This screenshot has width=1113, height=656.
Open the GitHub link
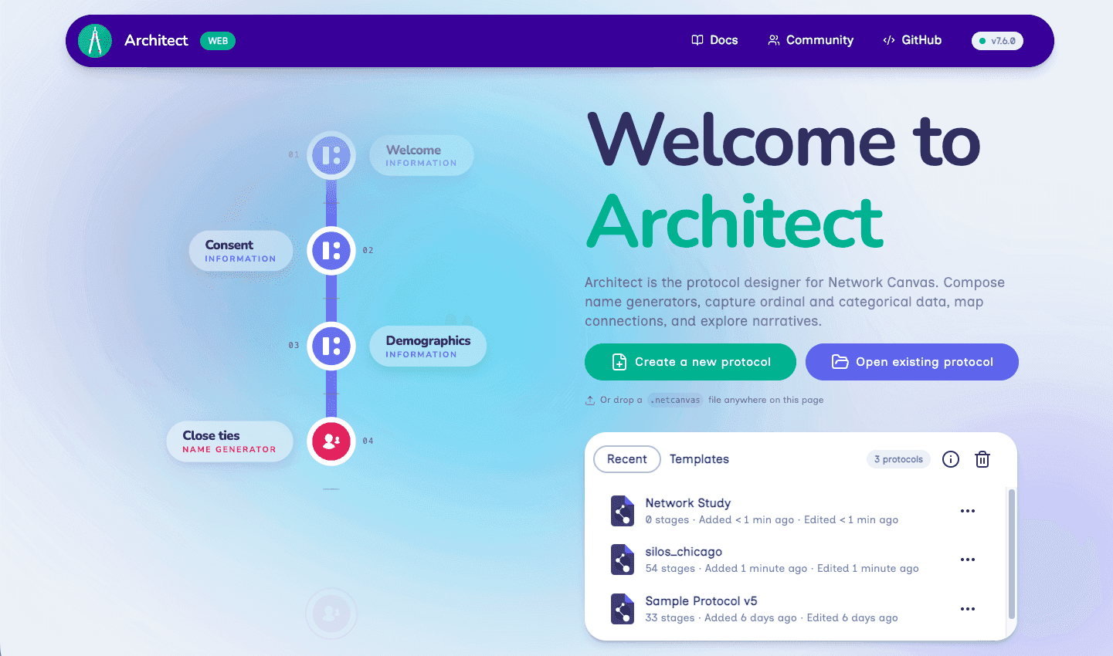point(912,40)
